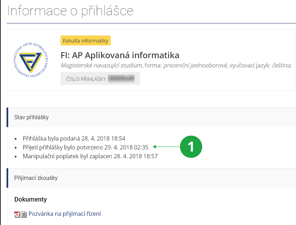Click the blurred application number
Screen dimensions: 296x225
(122, 79)
